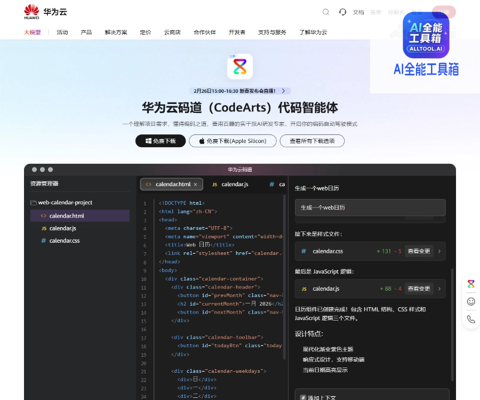The height and width of the screenshot is (400, 480).
Task: Close the calendar.html editor tab
Action: (x=195, y=184)
